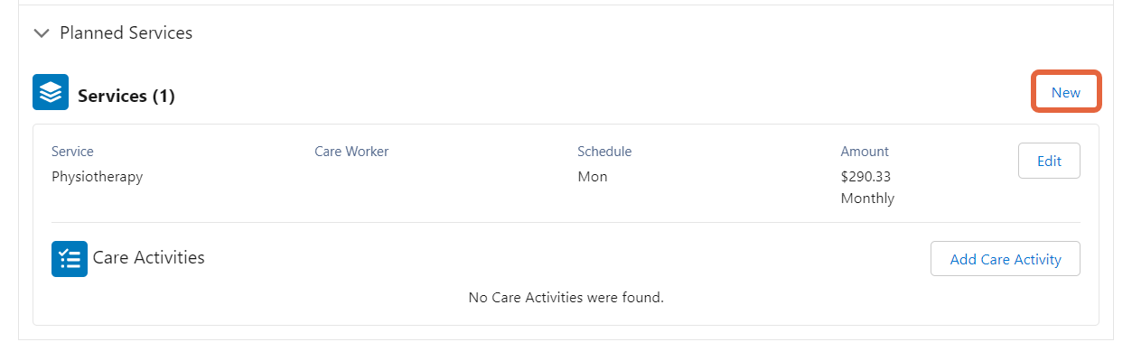
Task: Click the New service button
Action: pos(1066,92)
